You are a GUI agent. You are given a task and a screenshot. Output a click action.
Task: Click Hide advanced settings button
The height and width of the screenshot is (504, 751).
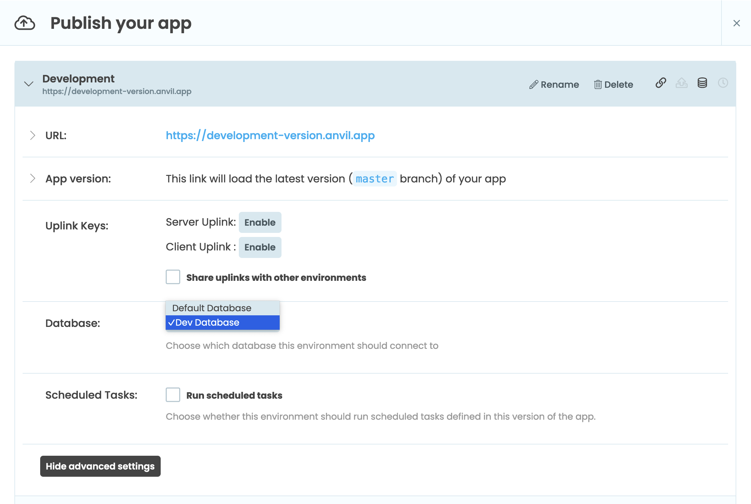click(100, 466)
